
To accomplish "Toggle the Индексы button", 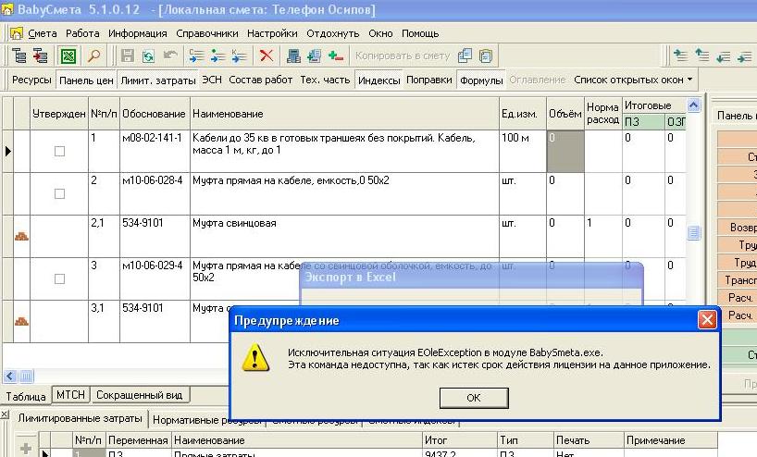I will (379, 80).
